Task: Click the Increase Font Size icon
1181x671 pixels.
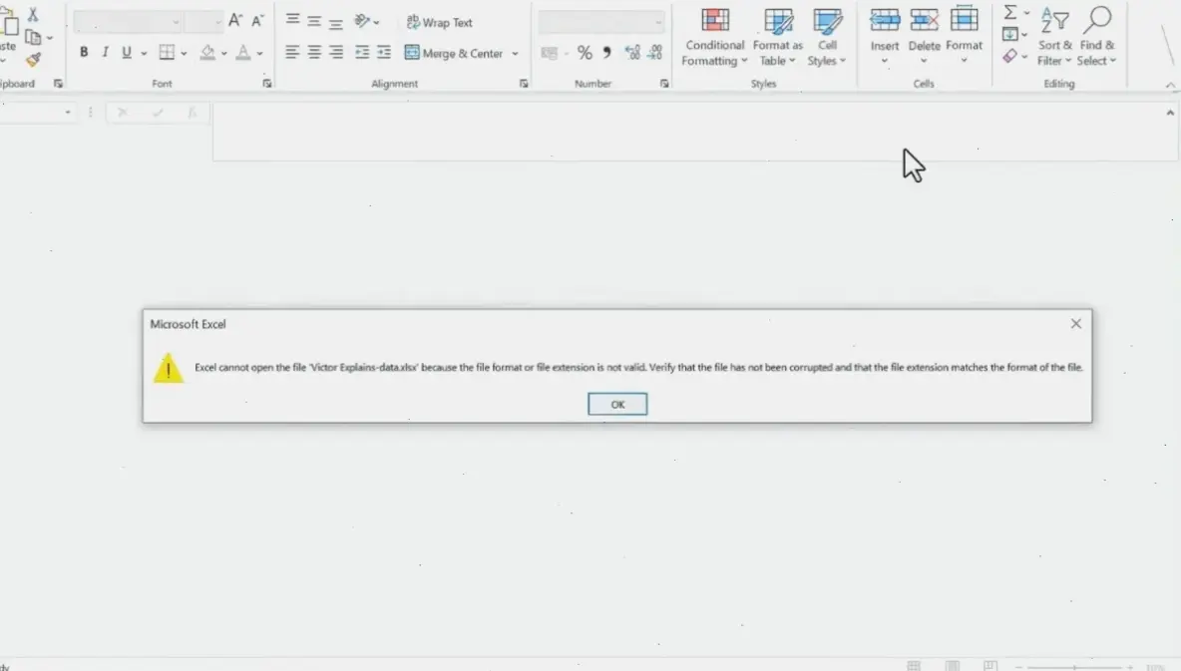Action: pyautogui.click(x=235, y=21)
